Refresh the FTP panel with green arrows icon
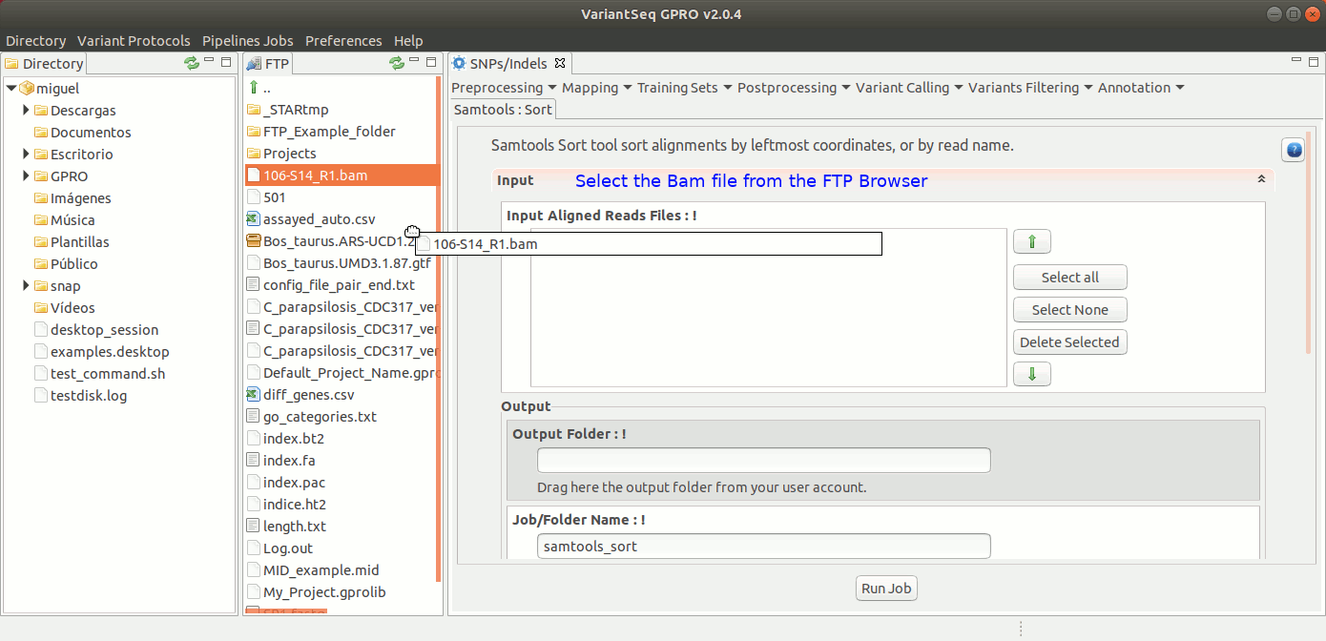Viewport: 1326px width, 641px height. pos(397,63)
